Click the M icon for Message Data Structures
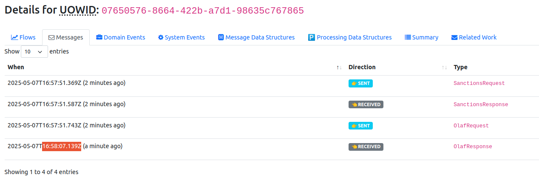Screen dimensions: 539x183 click(x=221, y=37)
